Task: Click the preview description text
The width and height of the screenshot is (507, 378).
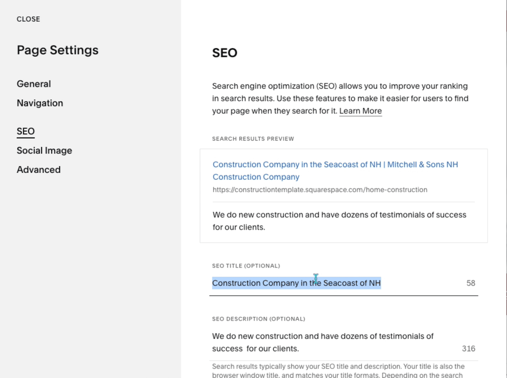Action: [339, 221]
